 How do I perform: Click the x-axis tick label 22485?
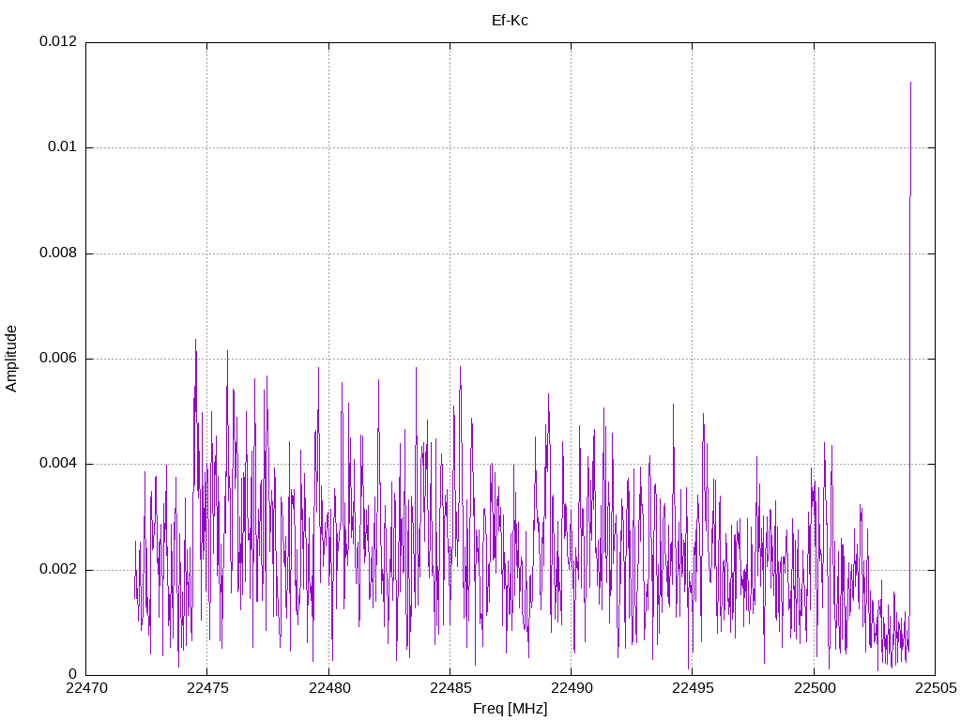pos(450,688)
